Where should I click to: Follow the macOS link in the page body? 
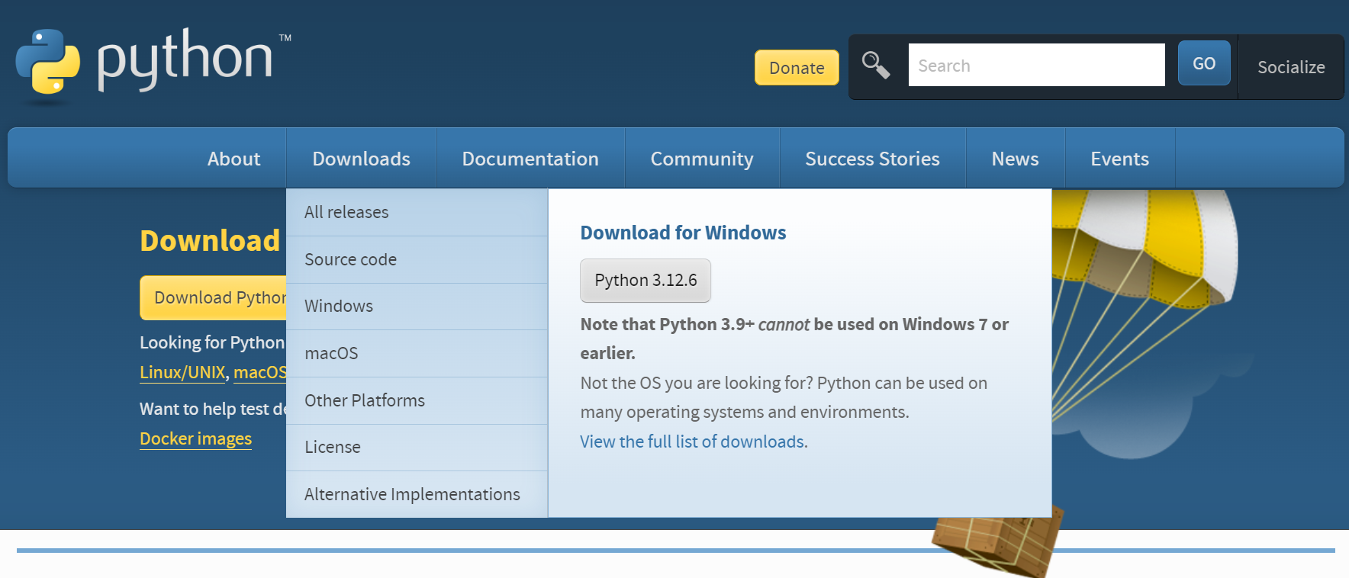260,372
